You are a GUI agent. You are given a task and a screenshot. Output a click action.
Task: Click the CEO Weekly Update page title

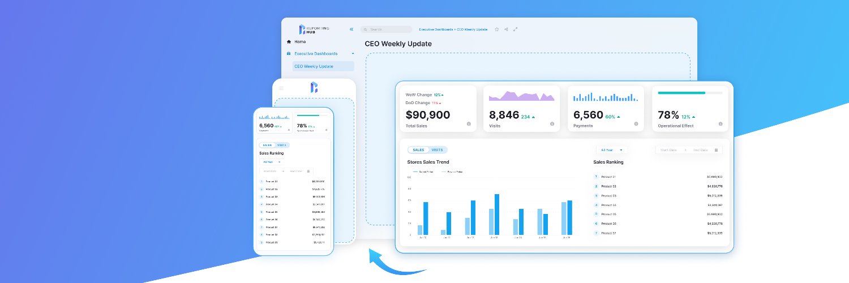pos(398,44)
